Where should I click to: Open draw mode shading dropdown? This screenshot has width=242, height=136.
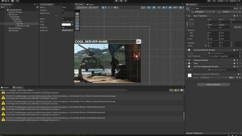point(143,8)
